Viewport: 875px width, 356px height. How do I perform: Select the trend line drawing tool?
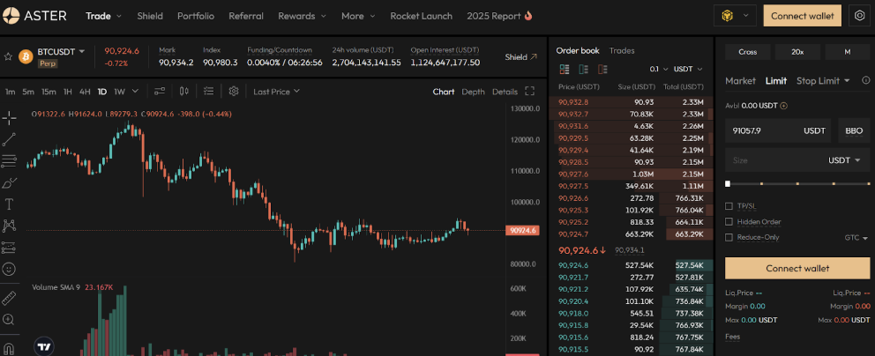tap(9, 139)
